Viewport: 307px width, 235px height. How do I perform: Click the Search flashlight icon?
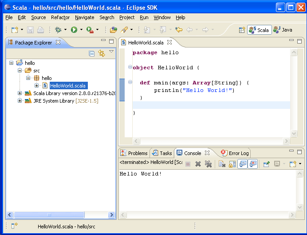tap(124, 30)
